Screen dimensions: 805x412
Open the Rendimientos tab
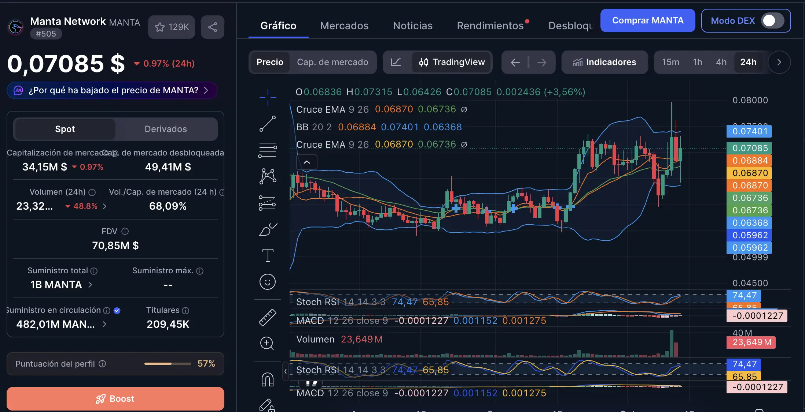click(x=490, y=26)
